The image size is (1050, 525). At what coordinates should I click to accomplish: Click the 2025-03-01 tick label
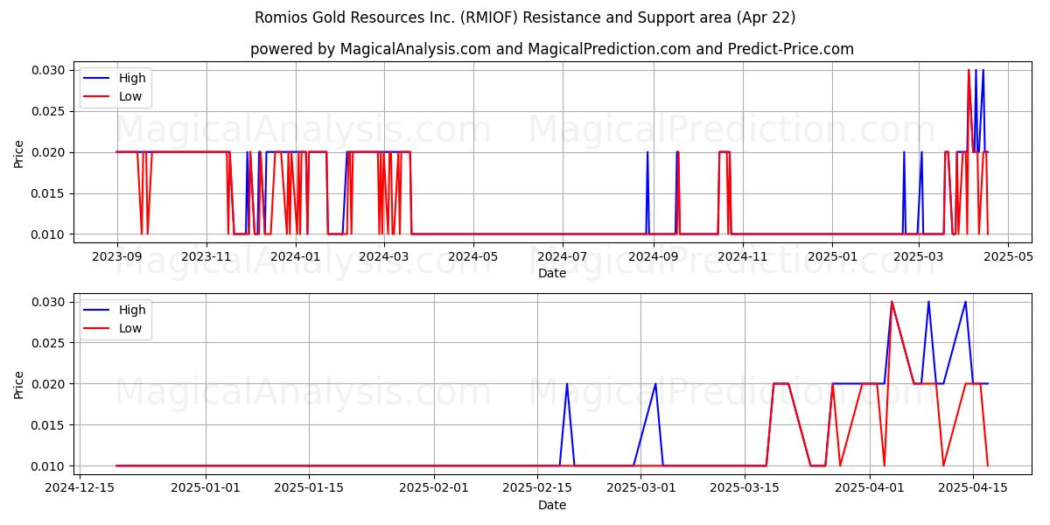640,488
